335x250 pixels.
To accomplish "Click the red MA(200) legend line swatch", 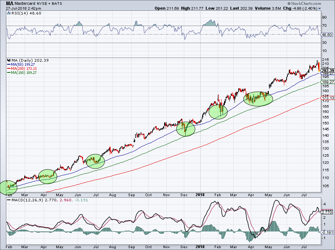I will tap(9, 68).
